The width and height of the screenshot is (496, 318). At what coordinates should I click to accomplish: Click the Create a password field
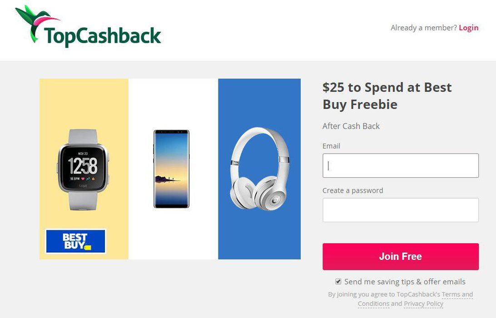400,210
